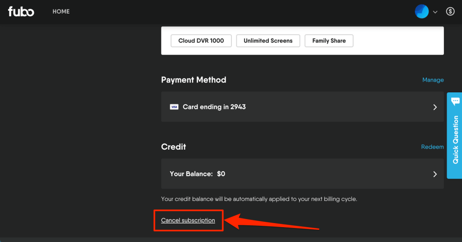462x242 pixels.
Task: Click the chat bubble icon
Action: 455,101
